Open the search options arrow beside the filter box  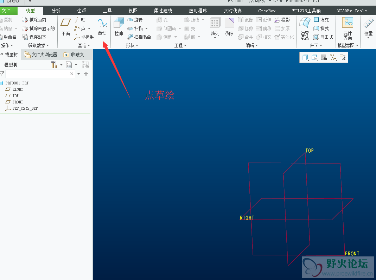click(79, 74)
